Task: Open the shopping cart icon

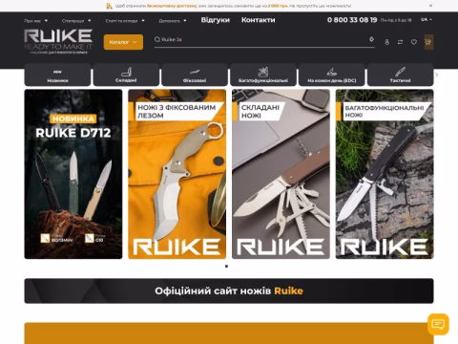Action: (x=428, y=42)
